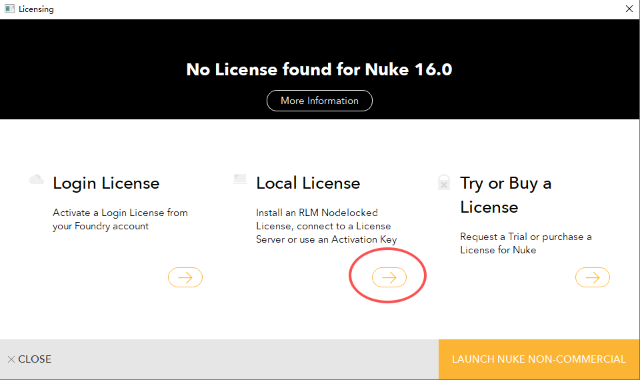
Task: Select the Login License heading
Action: tap(106, 183)
